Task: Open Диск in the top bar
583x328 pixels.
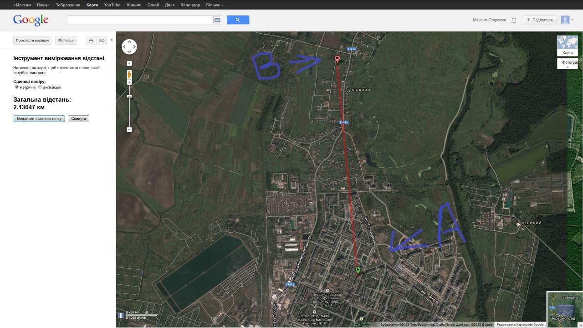Action: pos(170,5)
